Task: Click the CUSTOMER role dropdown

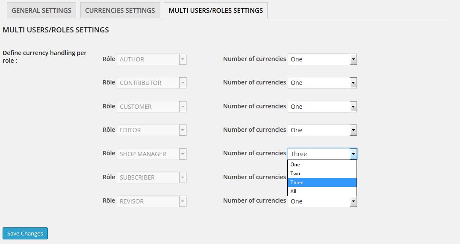Action: tap(152, 107)
